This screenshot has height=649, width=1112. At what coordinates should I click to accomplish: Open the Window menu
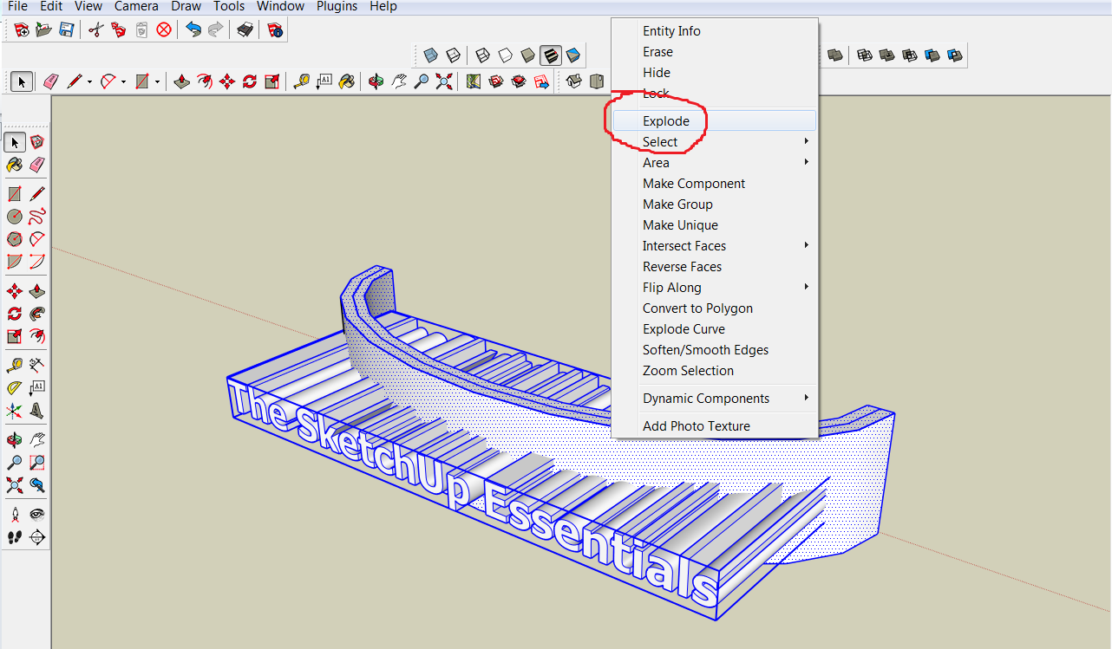(280, 6)
